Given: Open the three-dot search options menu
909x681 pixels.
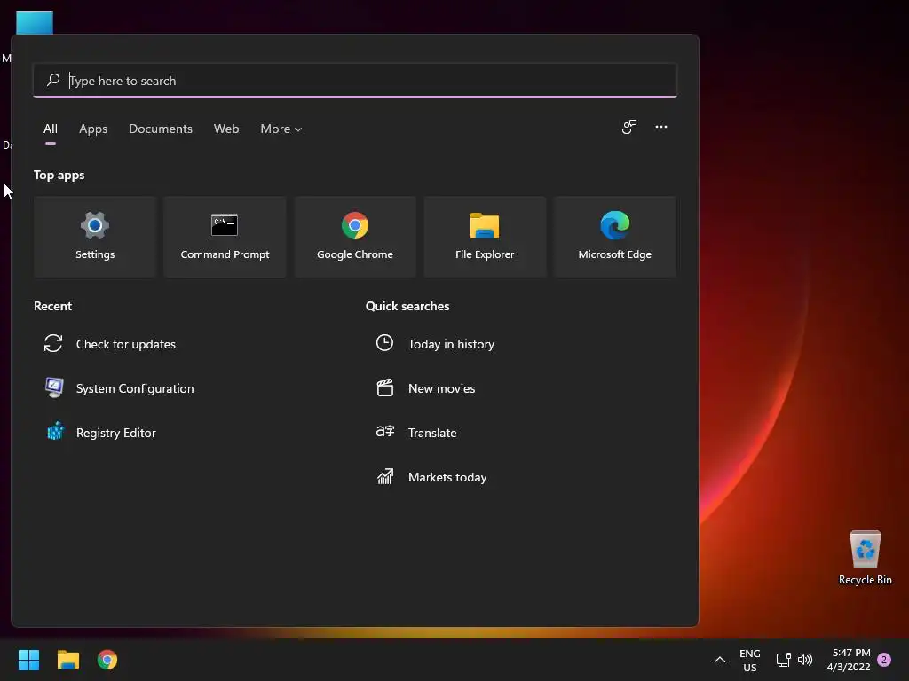Looking at the screenshot, I should click(x=660, y=127).
